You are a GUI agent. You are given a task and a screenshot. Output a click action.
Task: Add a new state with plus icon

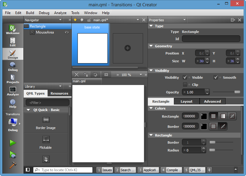pos(127,48)
